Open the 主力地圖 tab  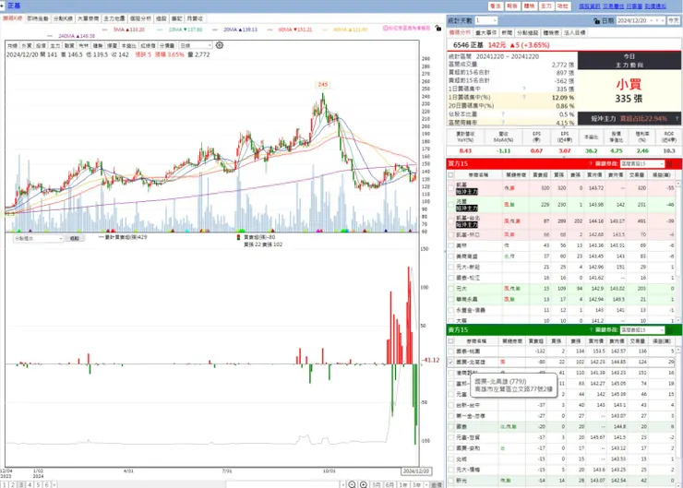point(114,18)
